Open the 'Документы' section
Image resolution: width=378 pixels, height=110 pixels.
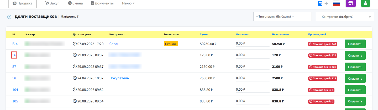(x=102, y=3)
